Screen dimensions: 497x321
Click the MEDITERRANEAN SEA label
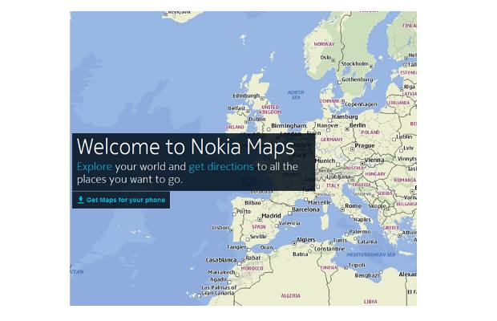pyautogui.click(x=370, y=254)
